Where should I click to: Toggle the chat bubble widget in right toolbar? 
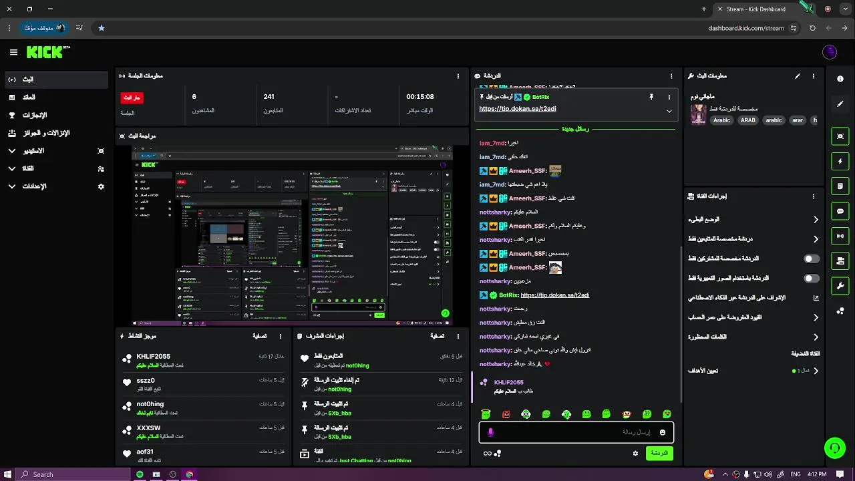[840, 211]
